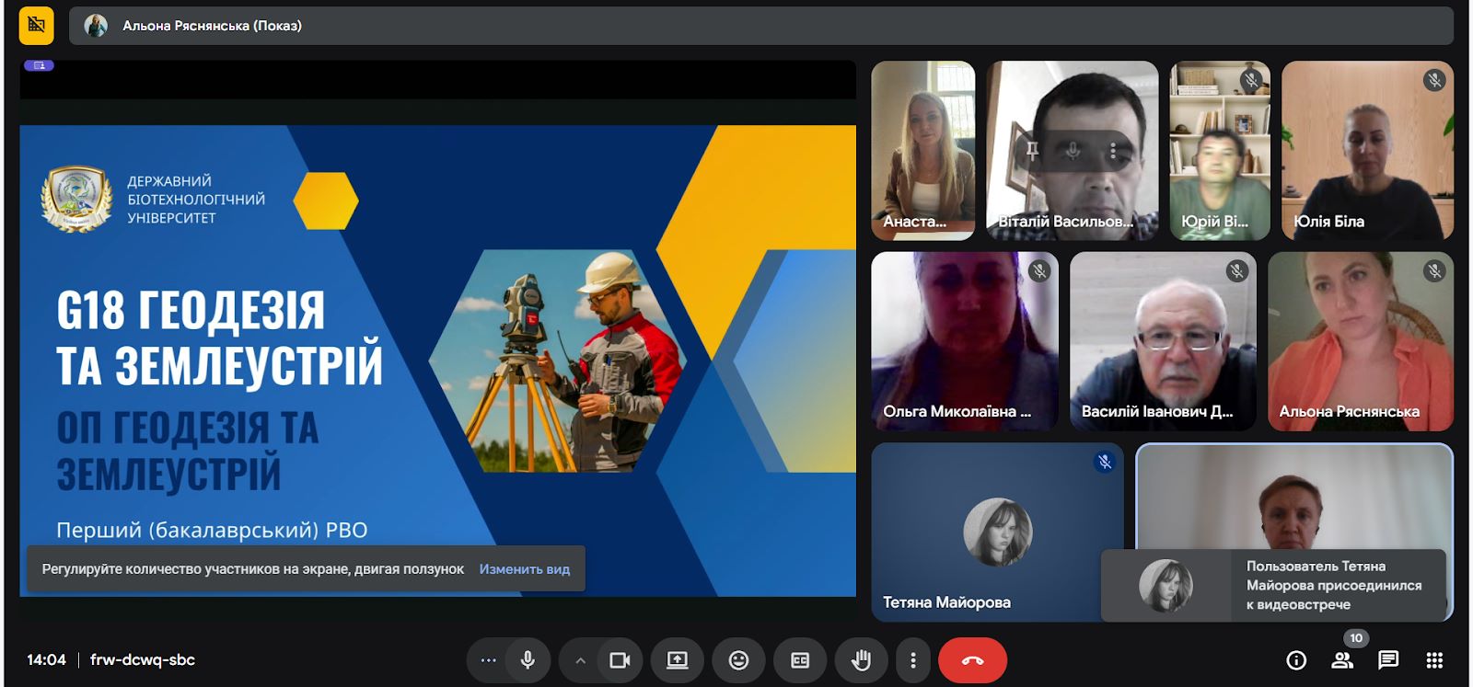The height and width of the screenshot is (687, 1473).
Task: Select Альона Рясняньска participant video tile
Action: [x=1361, y=341]
